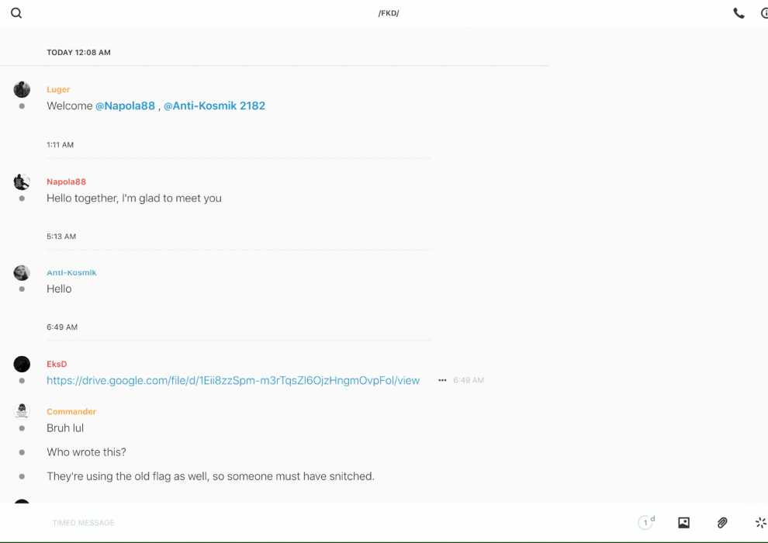Image resolution: width=768 pixels, height=543 pixels.
Task: Click Luger's profile avatar
Action: pos(22,90)
